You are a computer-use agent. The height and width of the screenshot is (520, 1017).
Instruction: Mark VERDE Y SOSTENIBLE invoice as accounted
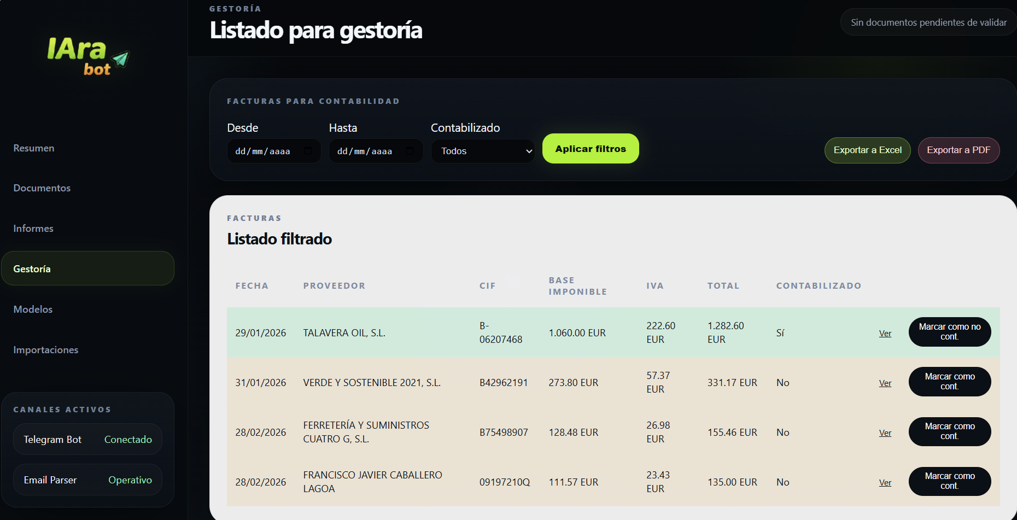point(950,382)
